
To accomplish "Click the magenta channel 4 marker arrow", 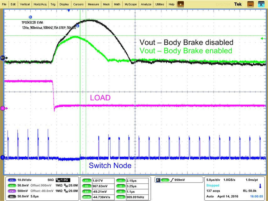I will click(3, 108).
